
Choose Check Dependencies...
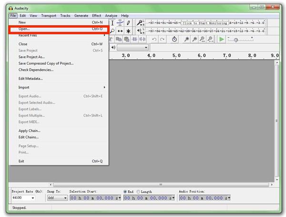59,70
